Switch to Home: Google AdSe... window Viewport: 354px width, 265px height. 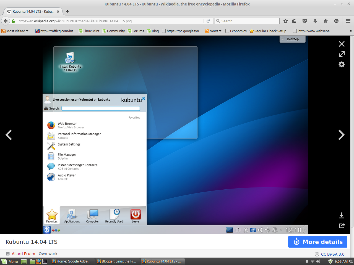pos(72,261)
